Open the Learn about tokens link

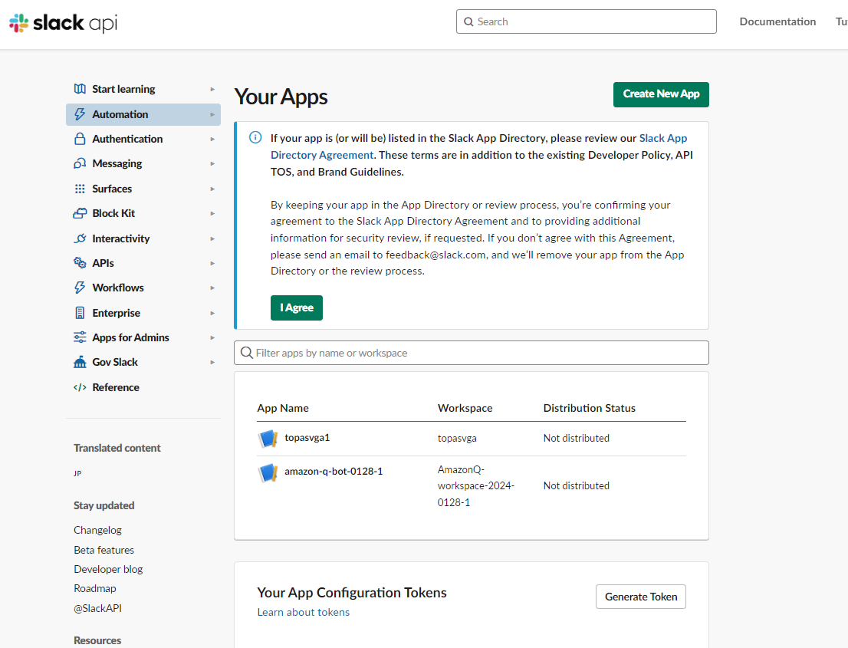click(x=304, y=612)
